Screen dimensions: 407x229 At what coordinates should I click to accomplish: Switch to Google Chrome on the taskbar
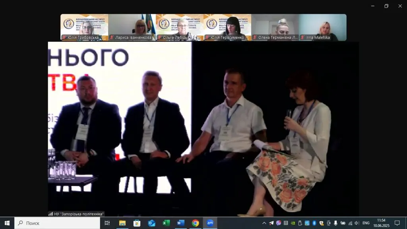(x=195, y=223)
